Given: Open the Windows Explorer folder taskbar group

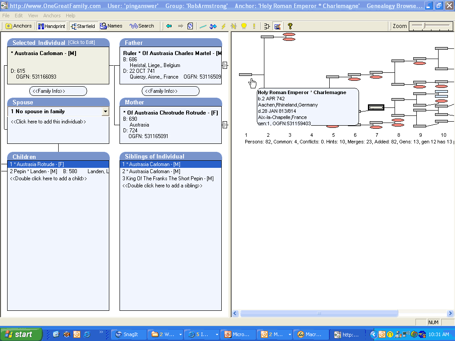Looking at the screenshot, I should (x=165, y=334).
